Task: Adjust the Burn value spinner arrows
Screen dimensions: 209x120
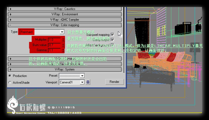Action: pos(63,45)
